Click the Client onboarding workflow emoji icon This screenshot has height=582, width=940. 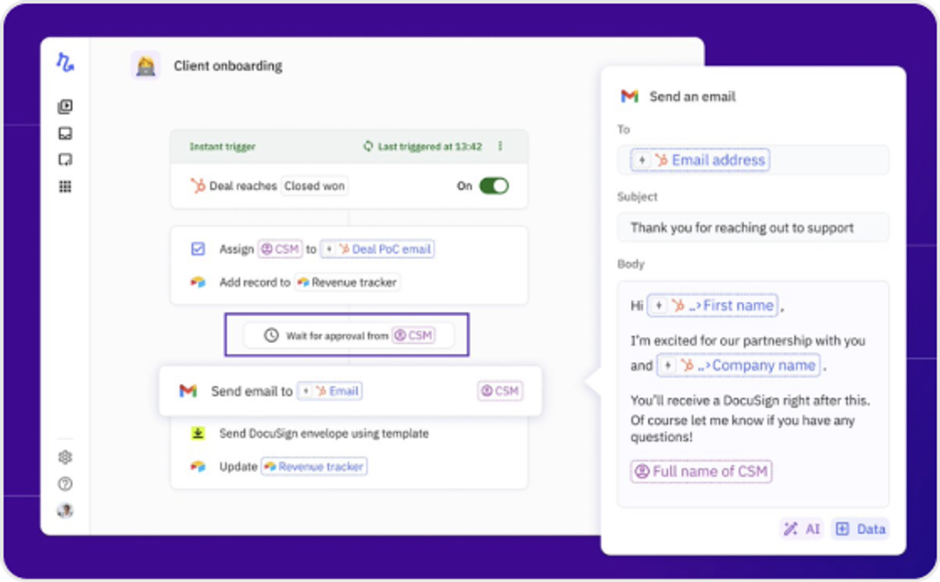pos(146,66)
